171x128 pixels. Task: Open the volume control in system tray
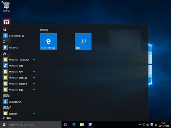(148, 125)
